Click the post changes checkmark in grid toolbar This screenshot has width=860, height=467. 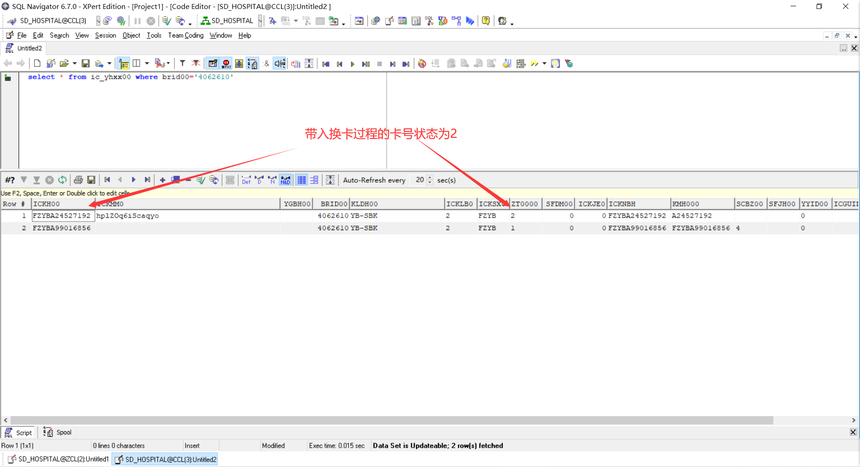pyautogui.click(x=201, y=180)
